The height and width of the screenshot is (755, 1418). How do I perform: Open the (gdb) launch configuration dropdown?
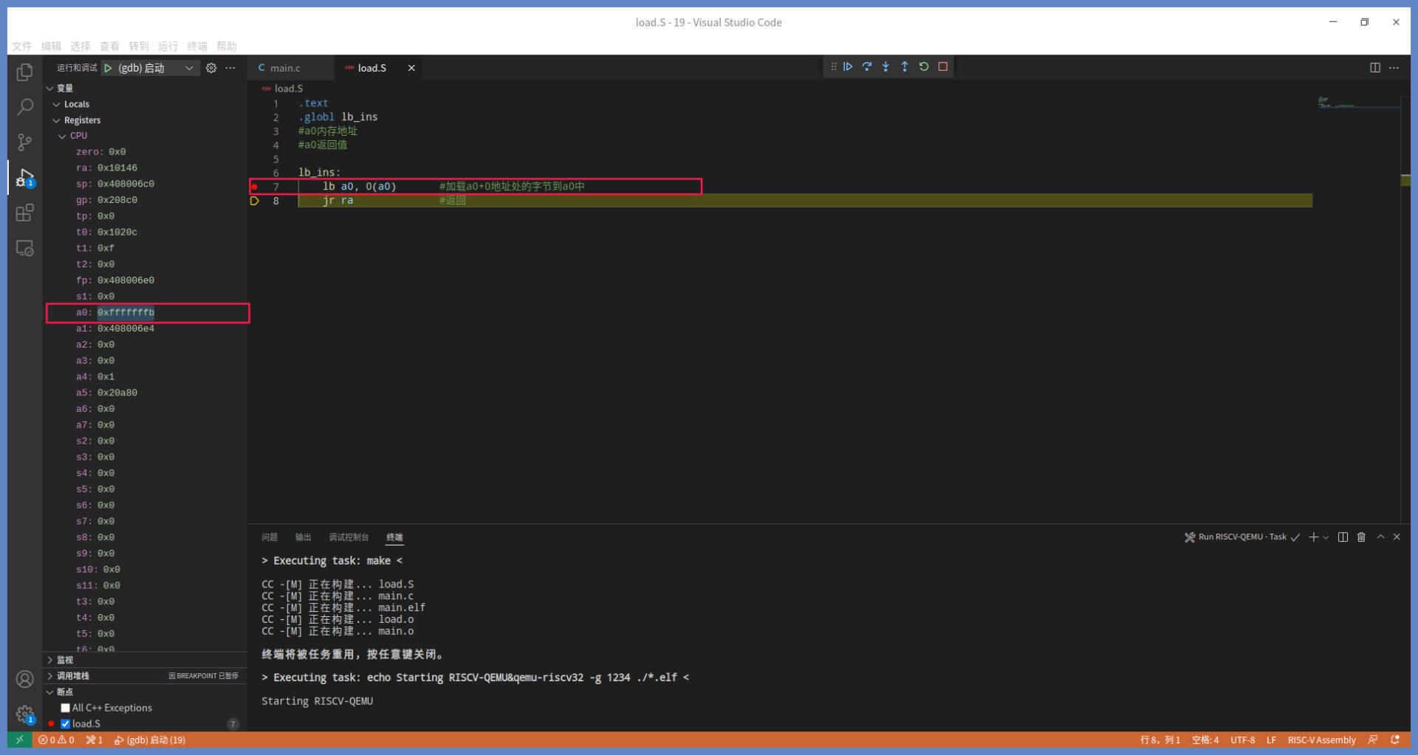(x=189, y=68)
